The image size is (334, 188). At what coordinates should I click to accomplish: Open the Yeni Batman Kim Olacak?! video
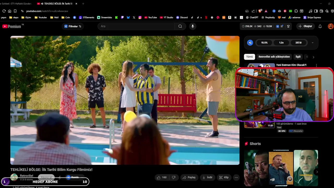[291, 65]
